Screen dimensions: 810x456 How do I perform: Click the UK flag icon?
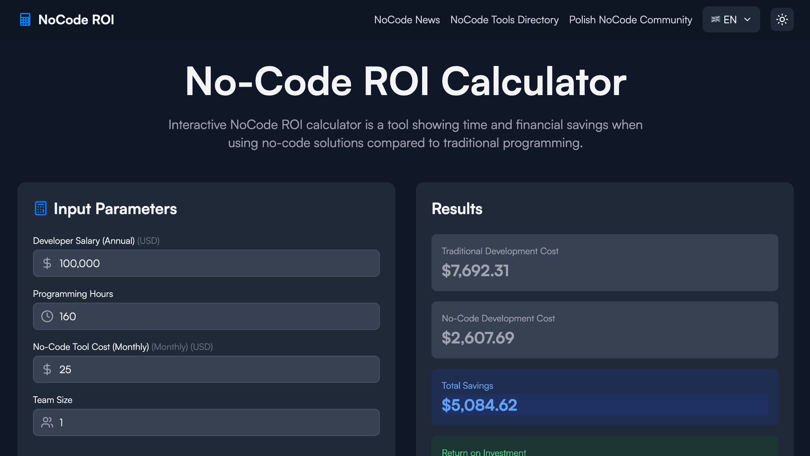tap(715, 19)
